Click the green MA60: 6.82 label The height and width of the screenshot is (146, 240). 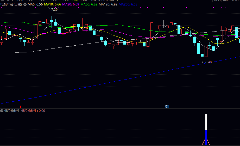click(x=89, y=4)
